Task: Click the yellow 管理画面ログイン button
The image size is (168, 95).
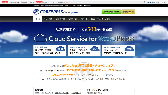Action: [128, 12]
